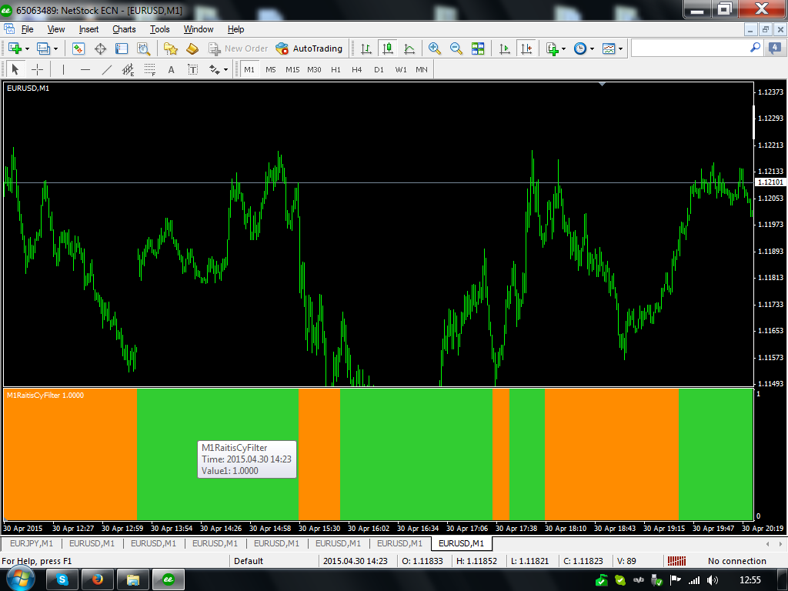
Task: Select the H4 timeframe
Action: pos(357,69)
